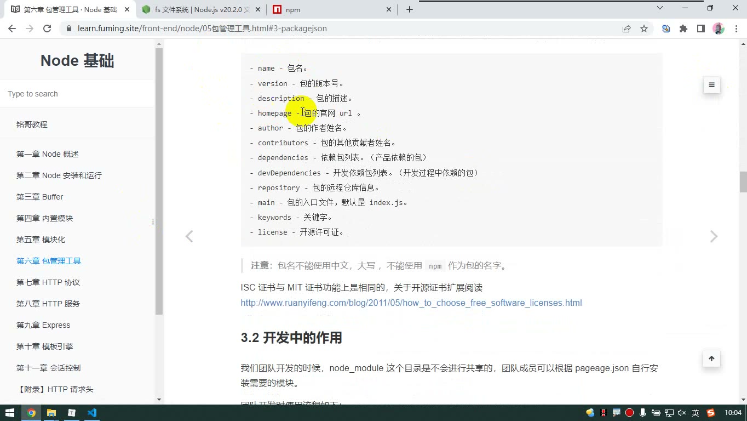Image resolution: width=747 pixels, height=421 pixels.
Task: Toggle the 英 input language indicator
Action: [x=695, y=413]
